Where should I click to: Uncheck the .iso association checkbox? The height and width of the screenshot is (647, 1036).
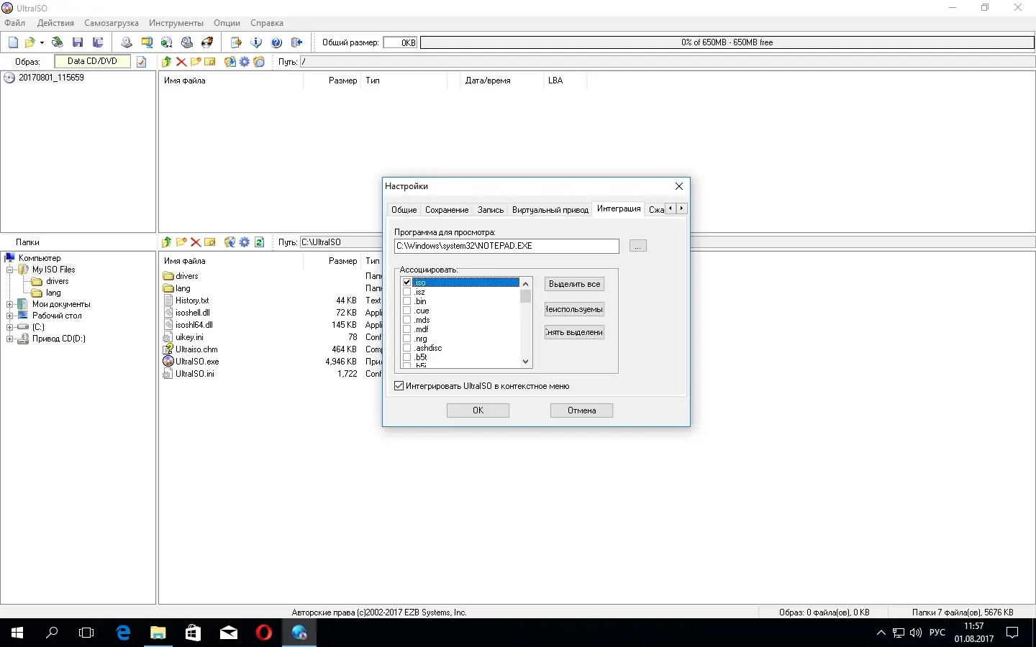pos(407,283)
